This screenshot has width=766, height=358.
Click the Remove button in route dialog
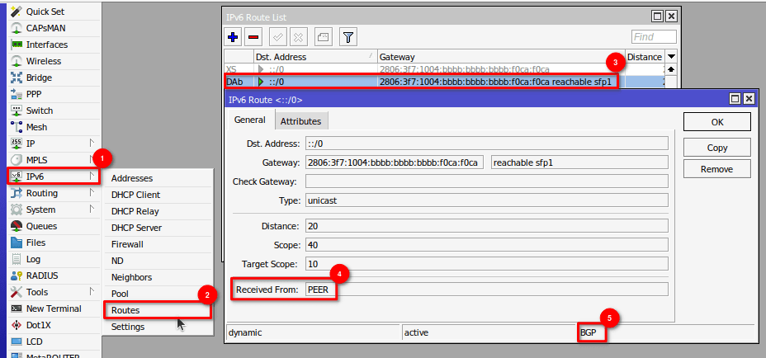(x=716, y=168)
